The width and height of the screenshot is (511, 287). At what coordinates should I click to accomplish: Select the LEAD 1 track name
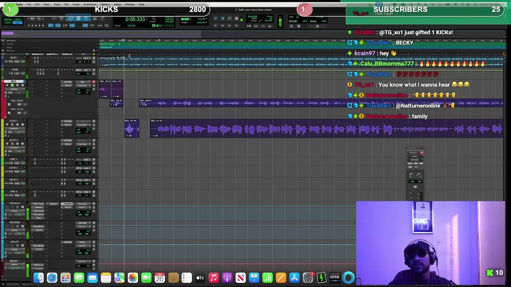(x=14, y=121)
